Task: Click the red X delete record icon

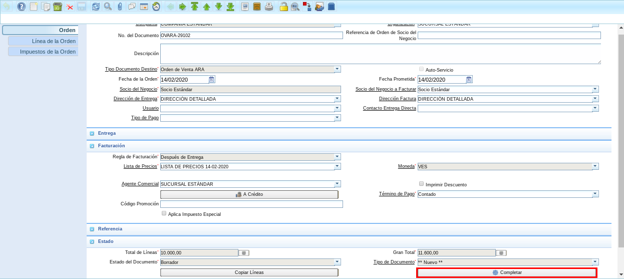Action: (x=70, y=7)
